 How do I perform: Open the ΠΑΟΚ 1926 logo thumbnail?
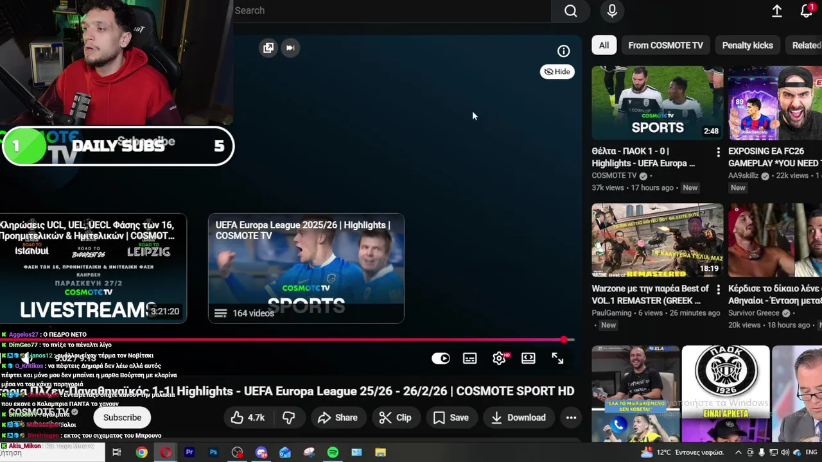click(726, 382)
